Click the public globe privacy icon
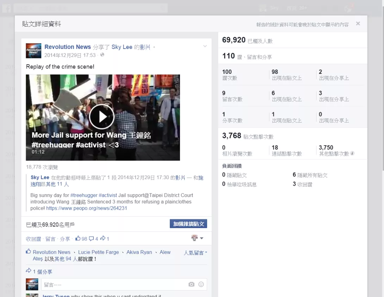Viewport: 384px width, 297px height. pyautogui.click(x=102, y=55)
